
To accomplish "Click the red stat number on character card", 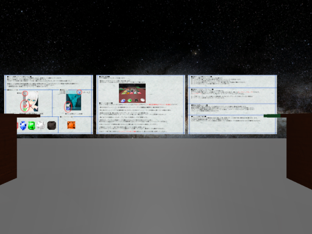I will click(24, 106).
